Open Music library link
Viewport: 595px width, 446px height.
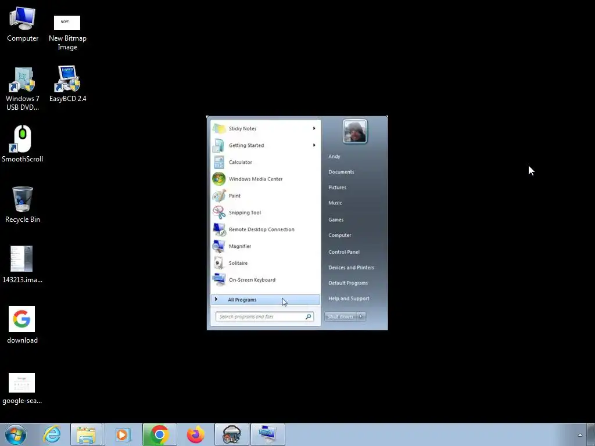pos(335,203)
